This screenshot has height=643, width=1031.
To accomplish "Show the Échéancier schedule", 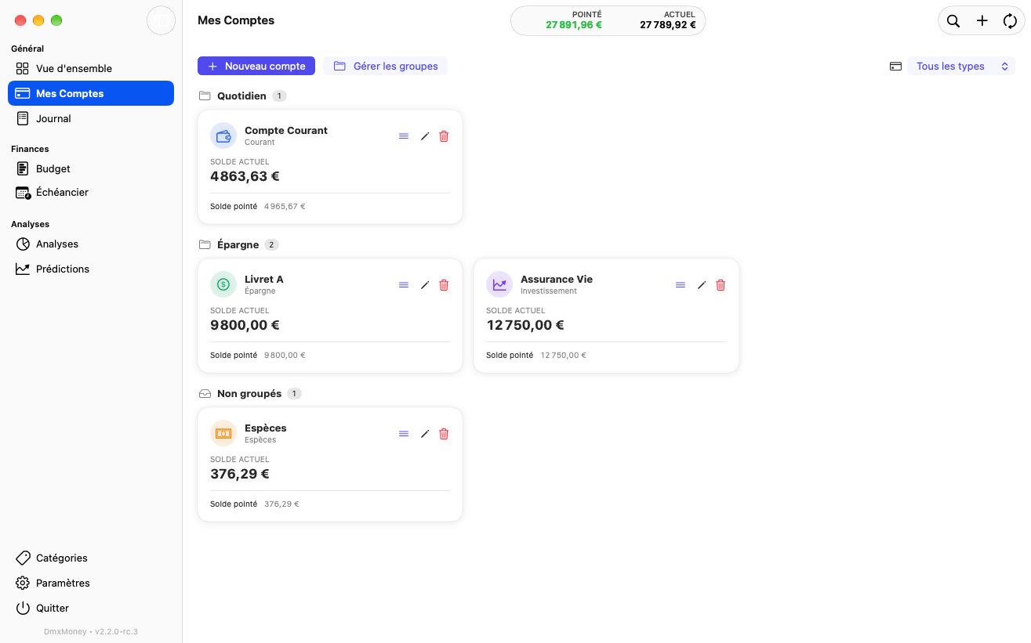I will click(x=91, y=192).
